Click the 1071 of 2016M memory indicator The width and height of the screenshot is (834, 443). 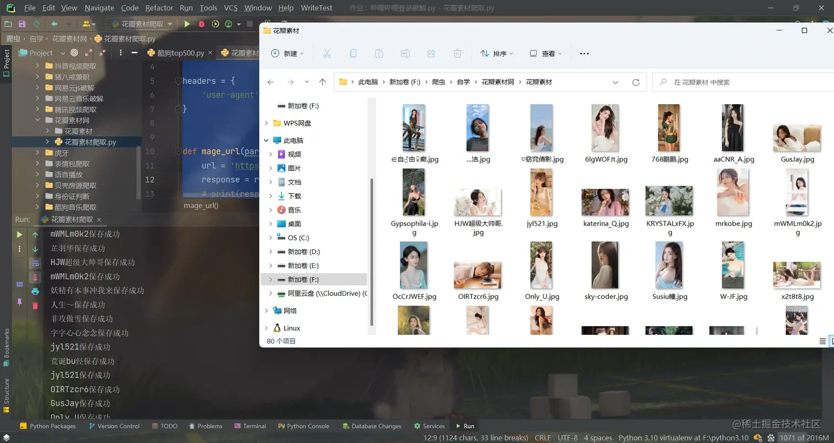[804, 437]
